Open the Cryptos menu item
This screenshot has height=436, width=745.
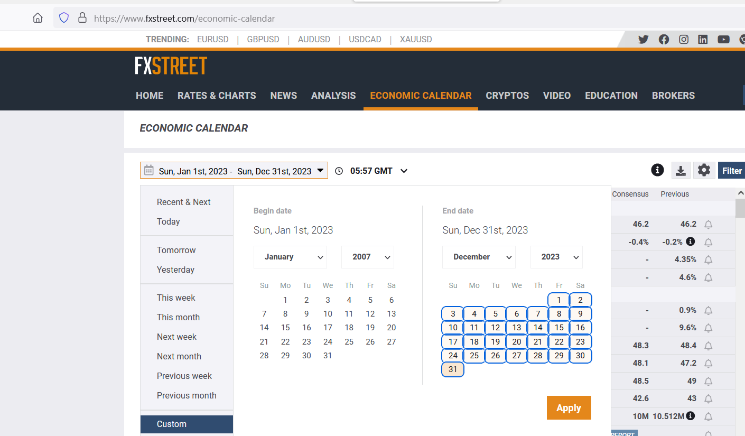[x=507, y=96]
